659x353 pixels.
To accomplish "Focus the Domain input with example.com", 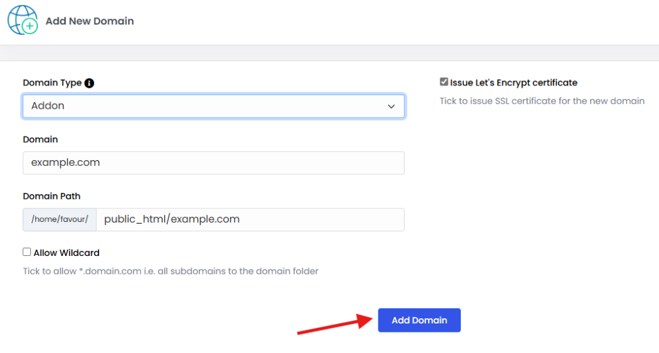I will click(x=214, y=163).
